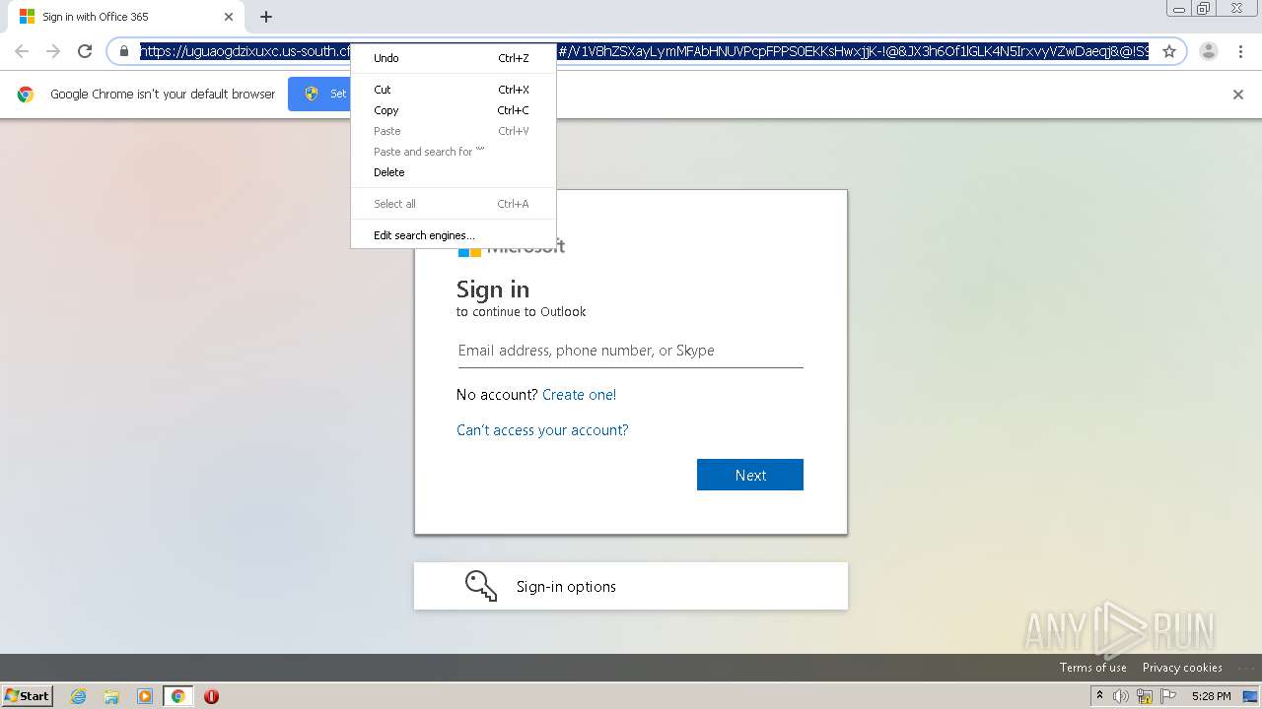Click the Chrome logo in infobar
1262x709 pixels.
[26, 95]
